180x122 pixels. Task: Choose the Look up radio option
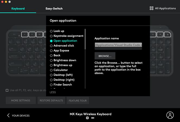pos(57,31)
